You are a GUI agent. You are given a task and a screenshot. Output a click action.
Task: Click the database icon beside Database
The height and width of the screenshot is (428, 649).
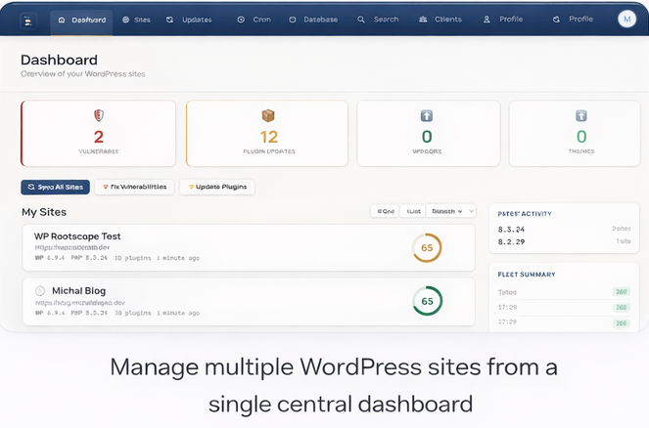[293, 20]
